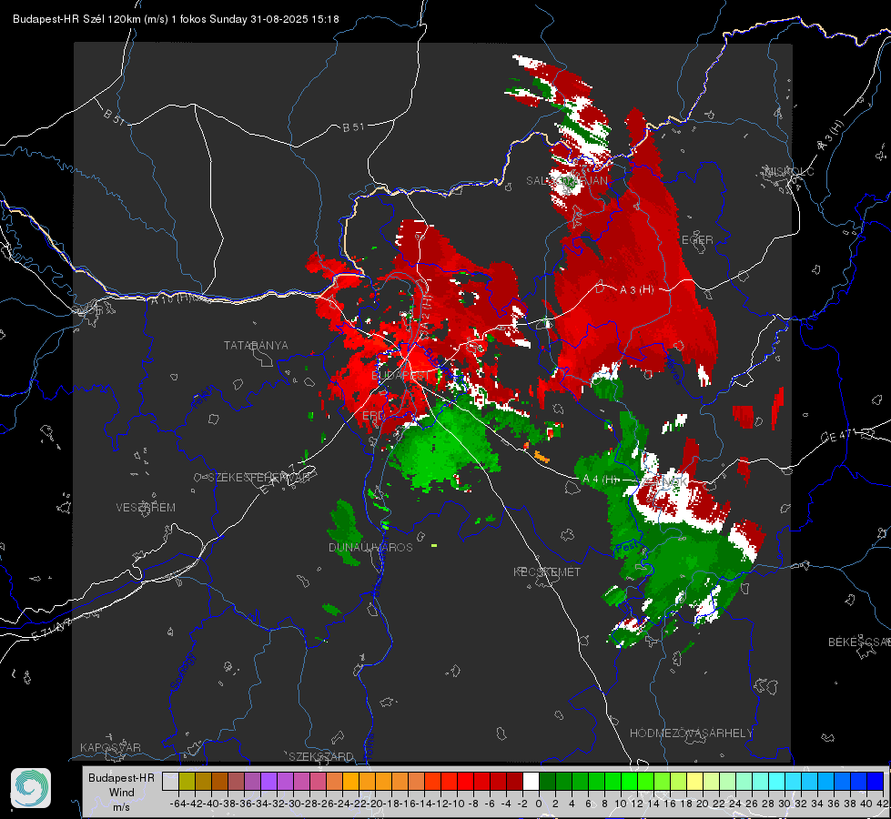
Task: Click the radar title text with date 31-08-2025
Action: pyautogui.click(x=176, y=19)
